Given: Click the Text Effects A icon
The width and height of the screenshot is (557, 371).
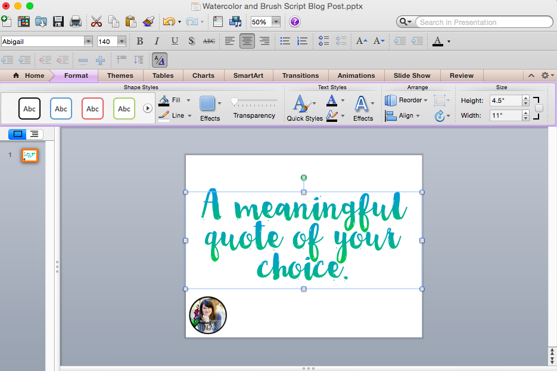Looking at the screenshot, I should pyautogui.click(x=361, y=103).
